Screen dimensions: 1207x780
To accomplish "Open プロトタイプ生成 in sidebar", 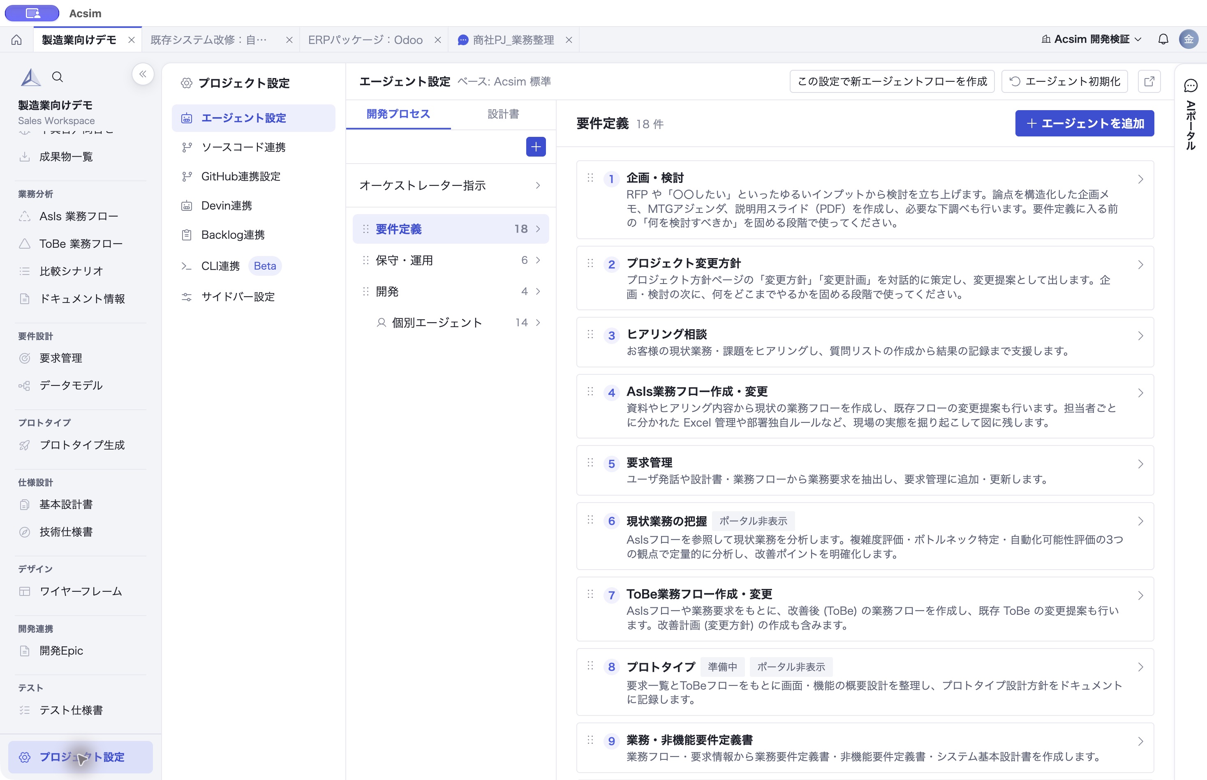I will pyautogui.click(x=81, y=445).
